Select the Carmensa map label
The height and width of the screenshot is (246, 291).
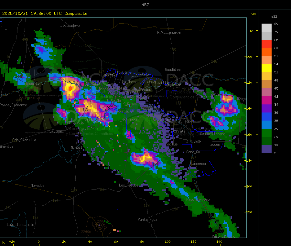198,164
